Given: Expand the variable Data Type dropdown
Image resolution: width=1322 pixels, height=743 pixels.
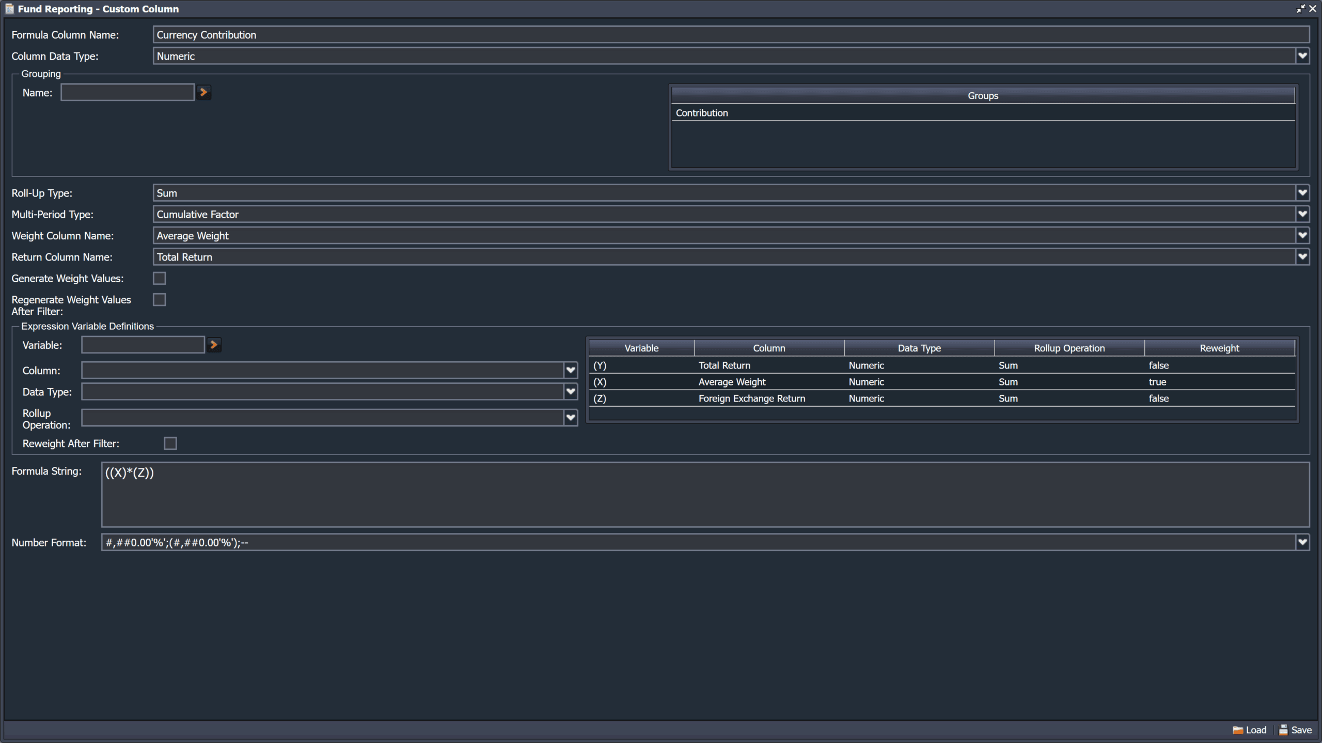Looking at the screenshot, I should click(571, 392).
